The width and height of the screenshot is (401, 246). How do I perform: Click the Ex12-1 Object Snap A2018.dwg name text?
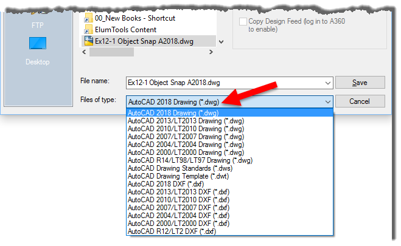(x=144, y=41)
